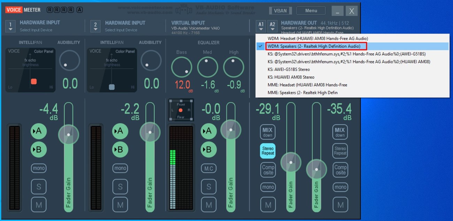Toggle bus A routing on Hardware Input 2
The image size is (453, 221).
120,131
